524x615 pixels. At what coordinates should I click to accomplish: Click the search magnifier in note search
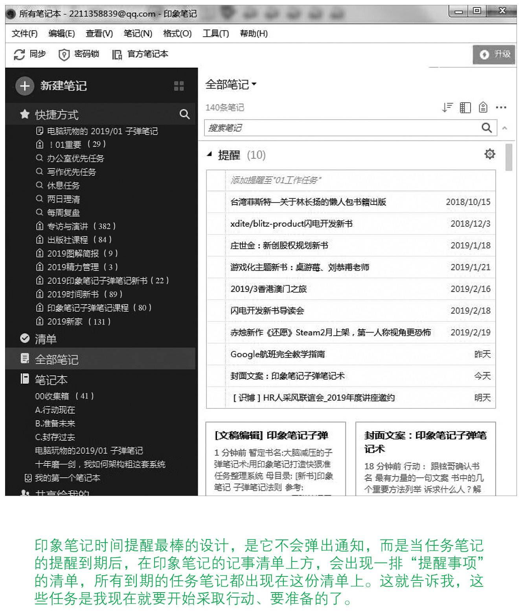(x=487, y=128)
